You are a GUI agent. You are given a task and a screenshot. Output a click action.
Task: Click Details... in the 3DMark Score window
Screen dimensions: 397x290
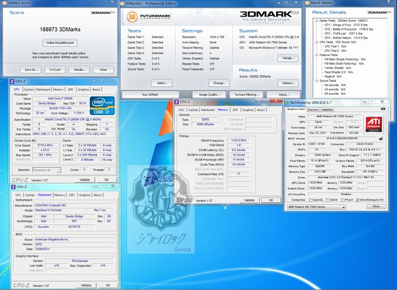pyautogui.click(x=79, y=70)
